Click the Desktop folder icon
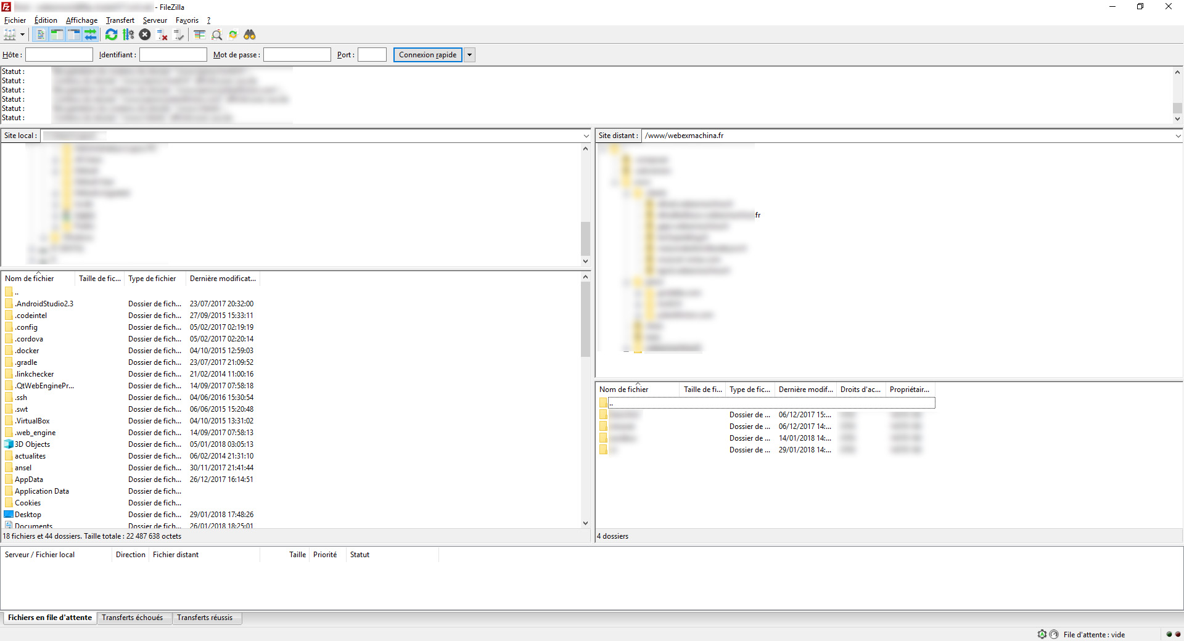 [9, 515]
